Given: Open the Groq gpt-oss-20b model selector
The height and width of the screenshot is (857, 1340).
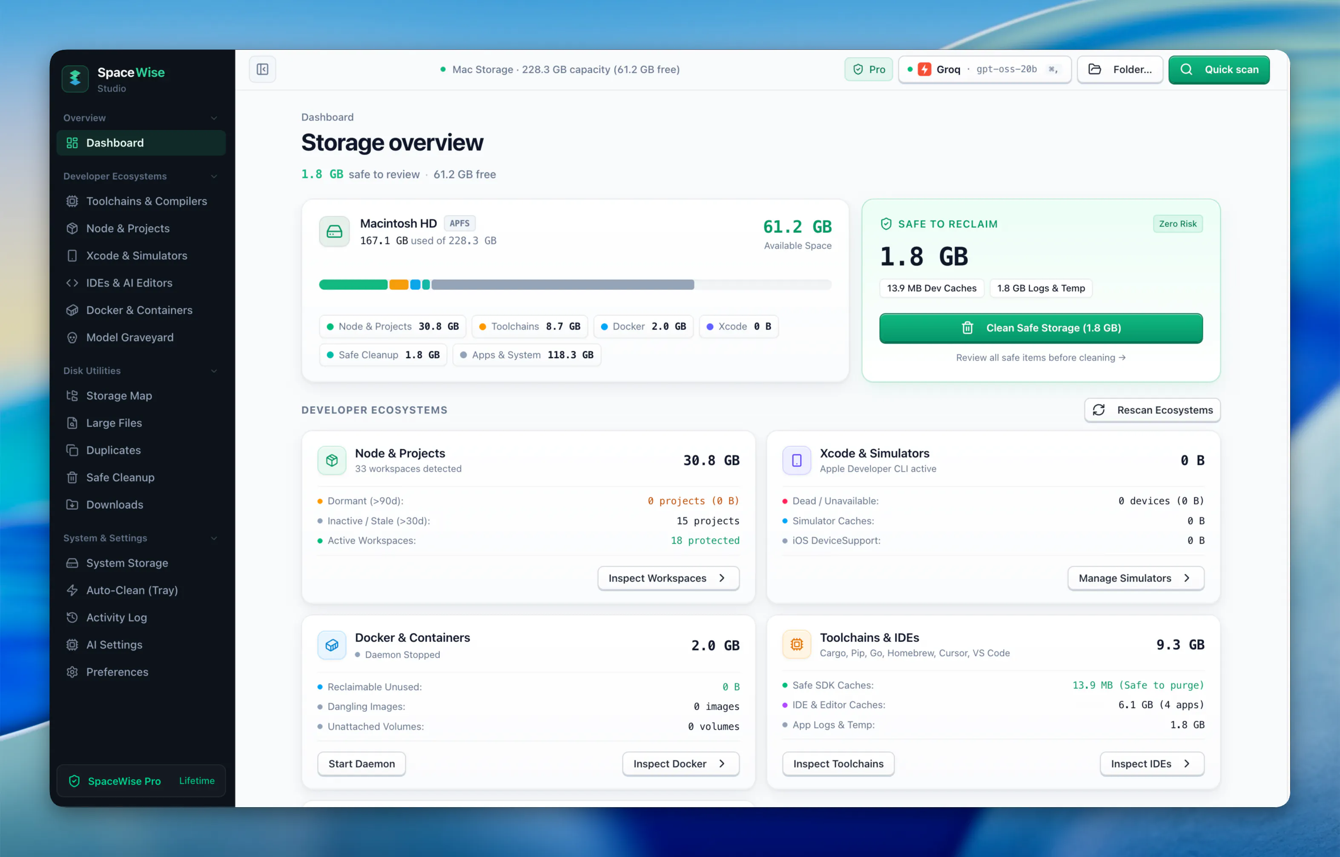Looking at the screenshot, I should point(984,69).
